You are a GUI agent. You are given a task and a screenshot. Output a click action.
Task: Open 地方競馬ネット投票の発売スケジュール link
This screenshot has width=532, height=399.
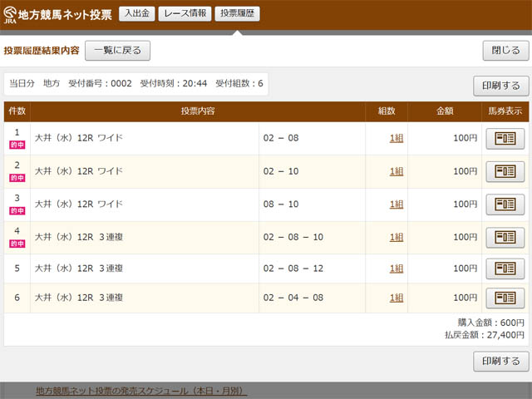pyautogui.click(x=141, y=391)
